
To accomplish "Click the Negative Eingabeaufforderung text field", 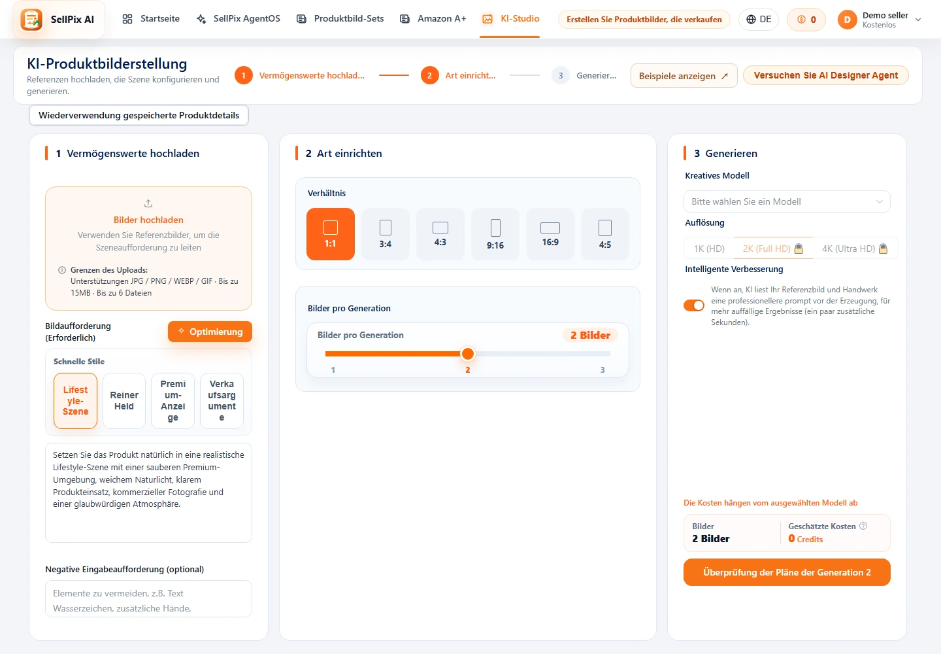I will 148,599.
